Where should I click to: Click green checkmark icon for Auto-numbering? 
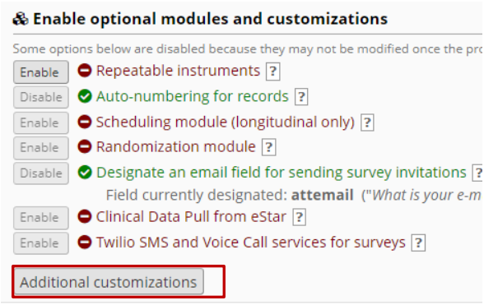tap(85, 96)
